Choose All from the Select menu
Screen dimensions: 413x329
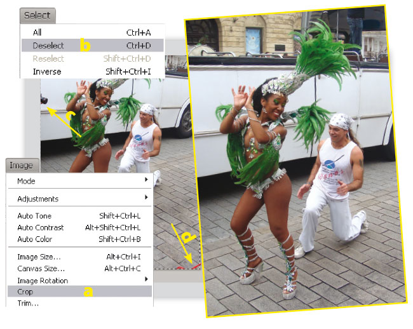(37, 32)
